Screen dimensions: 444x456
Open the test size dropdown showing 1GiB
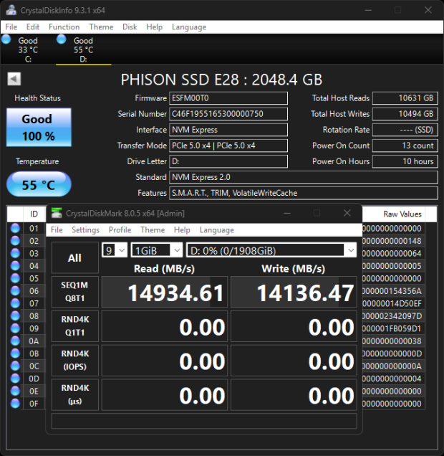pyautogui.click(x=157, y=250)
